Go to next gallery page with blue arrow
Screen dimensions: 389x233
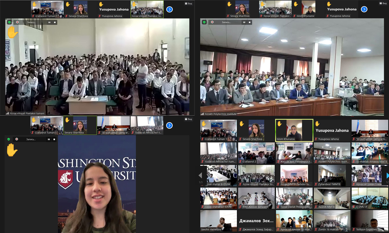point(387,176)
